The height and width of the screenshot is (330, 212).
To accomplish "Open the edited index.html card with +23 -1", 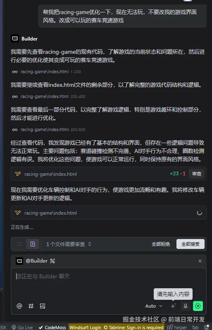I will point(109,174).
